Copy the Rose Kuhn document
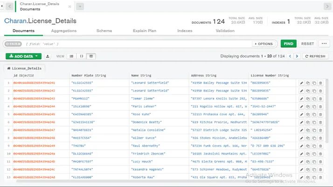Viewport: 333px width, 187px height. [308, 114]
